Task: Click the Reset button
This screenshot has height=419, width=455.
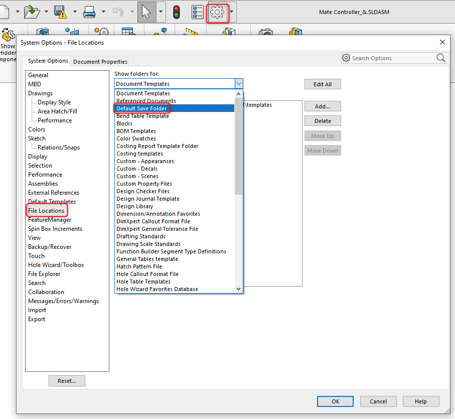Action: point(67,381)
